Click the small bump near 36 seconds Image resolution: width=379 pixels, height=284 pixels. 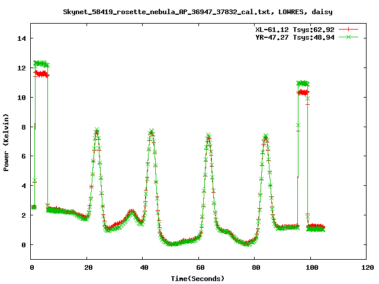[x=131, y=212]
